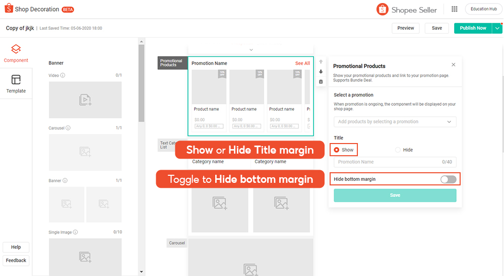This screenshot has width=504, height=276.
Task: Click the canvas Carousel image placeholder
Action: [250, 257]
